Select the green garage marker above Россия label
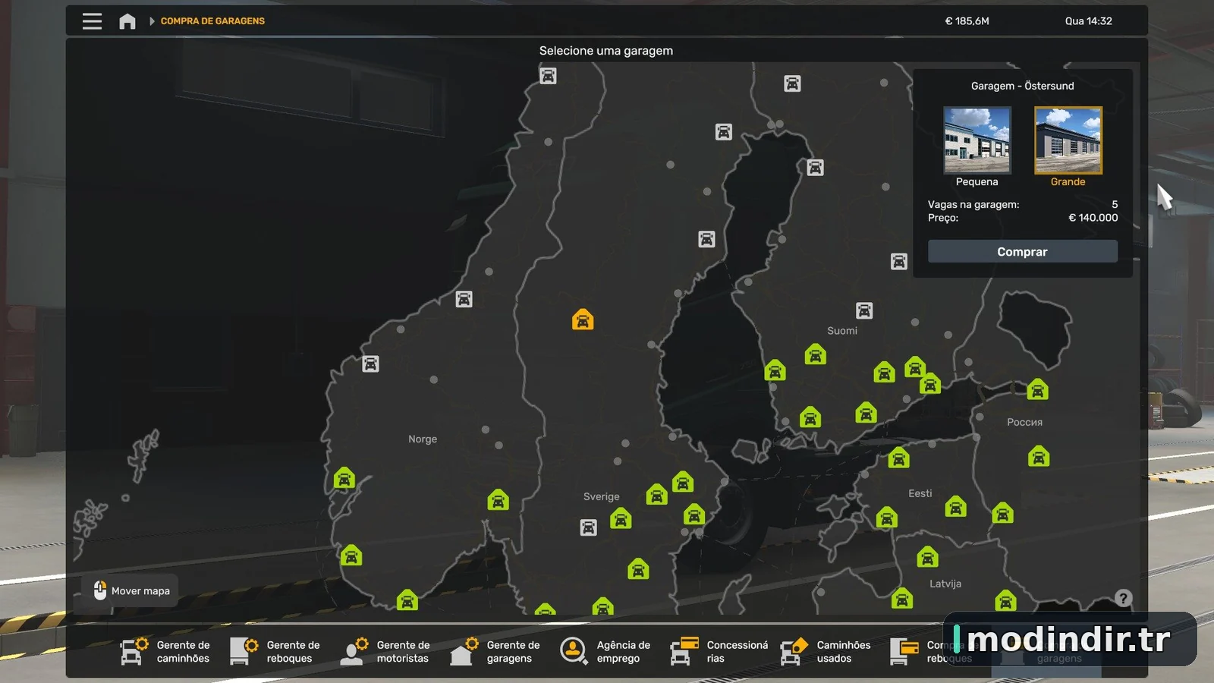Screen dimensions: 1214x683 point(1037,389)
